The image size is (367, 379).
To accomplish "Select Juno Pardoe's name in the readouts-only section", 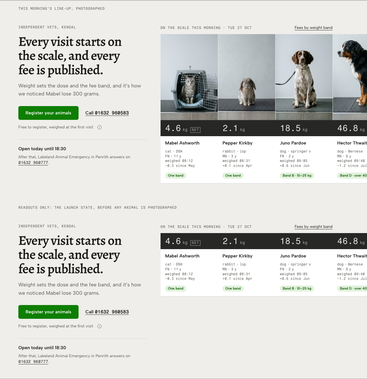I will pos(293,256).
